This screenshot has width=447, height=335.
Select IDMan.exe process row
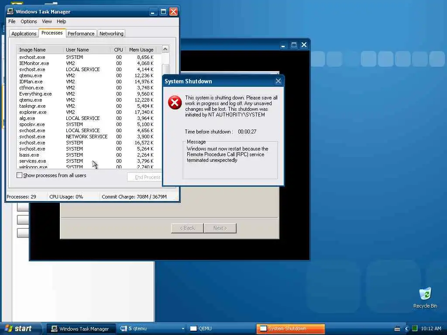coord(89,82)
